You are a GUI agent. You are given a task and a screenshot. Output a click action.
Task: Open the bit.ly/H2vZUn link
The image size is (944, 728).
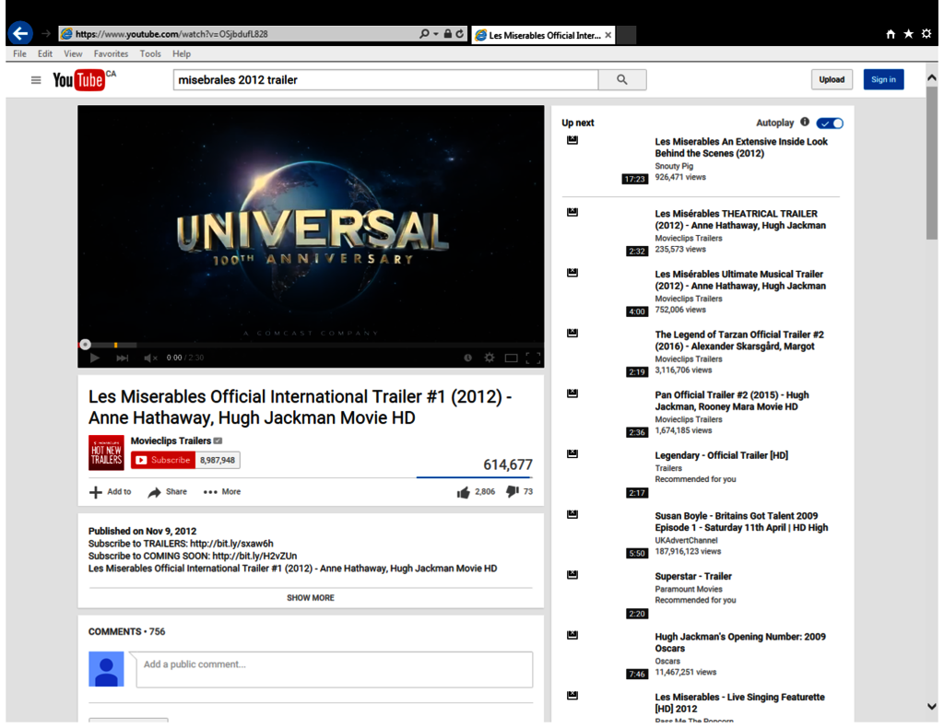point(254,556)
